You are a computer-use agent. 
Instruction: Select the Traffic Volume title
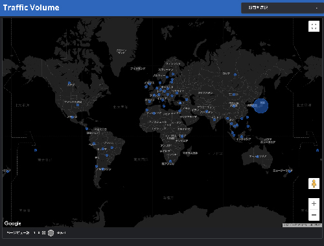pyautogui.click(x=31, y=8)
